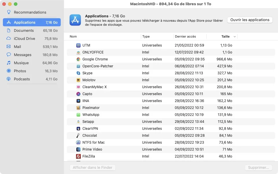
Task: Click WhatsApp size 131,9 Mo
Action: [x=225, y=115]
